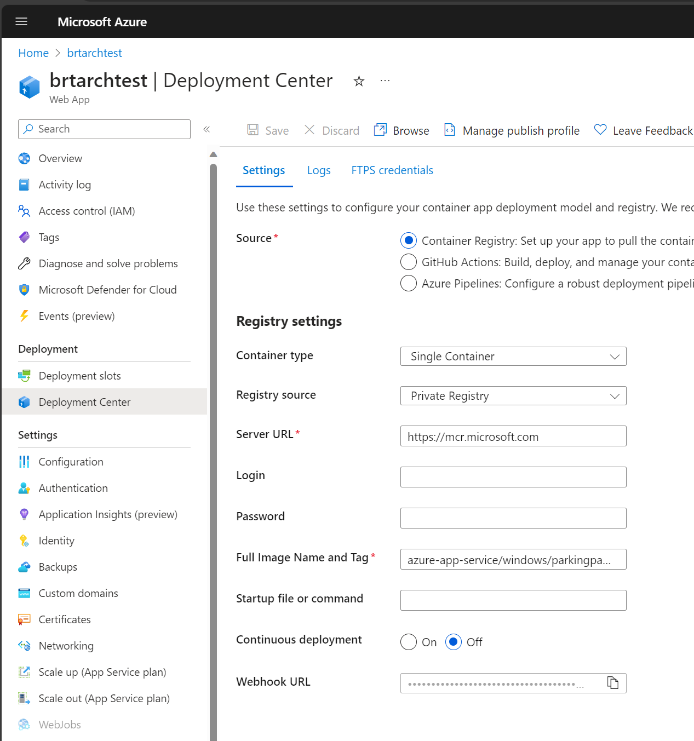The width and height of the screenshot is (694, 741).
Task: Click the Events (preview) lightning icon
Action: pyautogui.click(x=24, y=316)
